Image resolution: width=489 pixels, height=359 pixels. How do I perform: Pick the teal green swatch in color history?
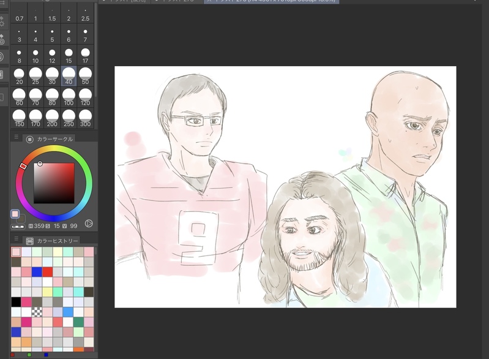[78, 322]
